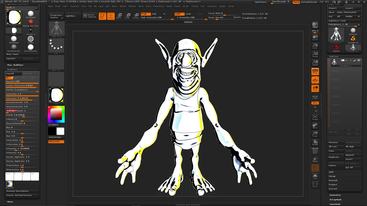Open the Preferences menu

[x=158, y=6]
